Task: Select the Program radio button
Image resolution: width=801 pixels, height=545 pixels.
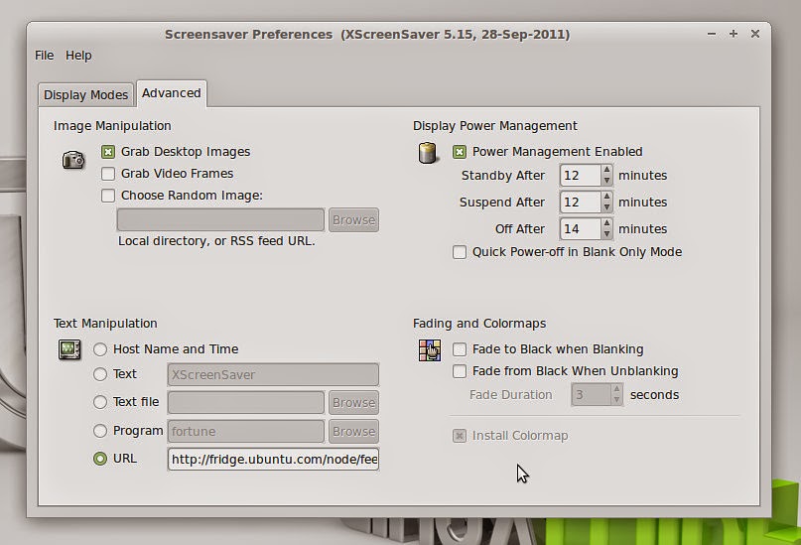Action: [100, 431]
